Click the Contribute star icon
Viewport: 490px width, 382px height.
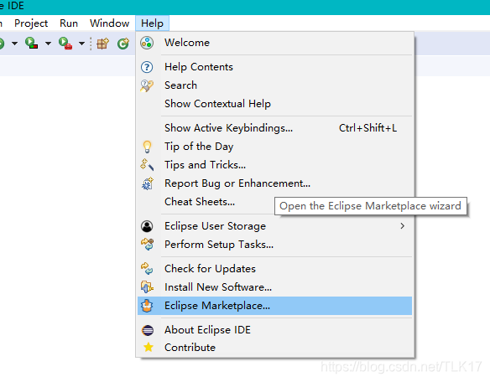pyautogui.click(x=149, y=348)
